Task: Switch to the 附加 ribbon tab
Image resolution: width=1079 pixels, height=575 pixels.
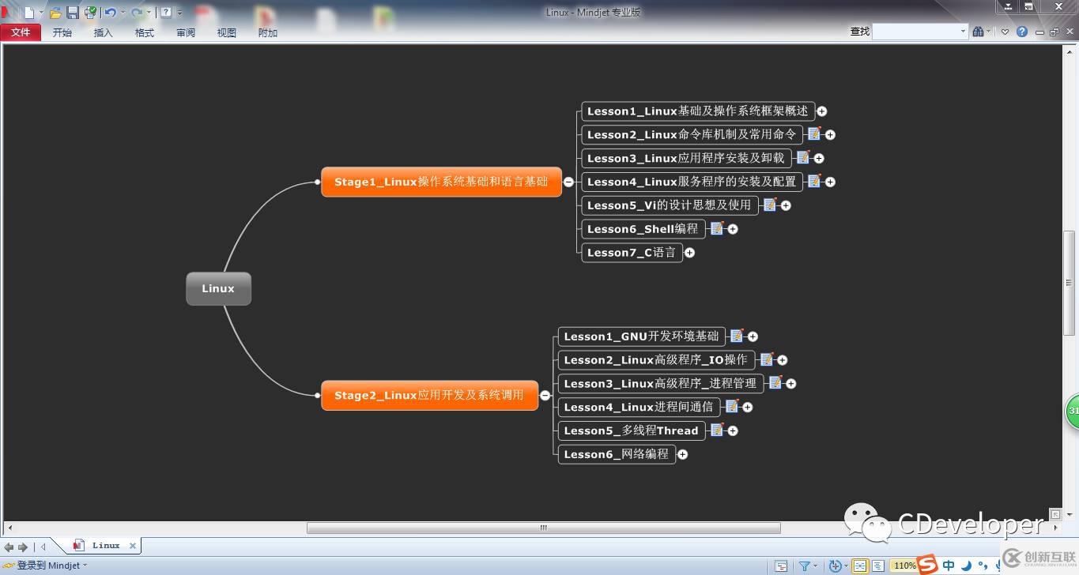Action: coord(268,32)
